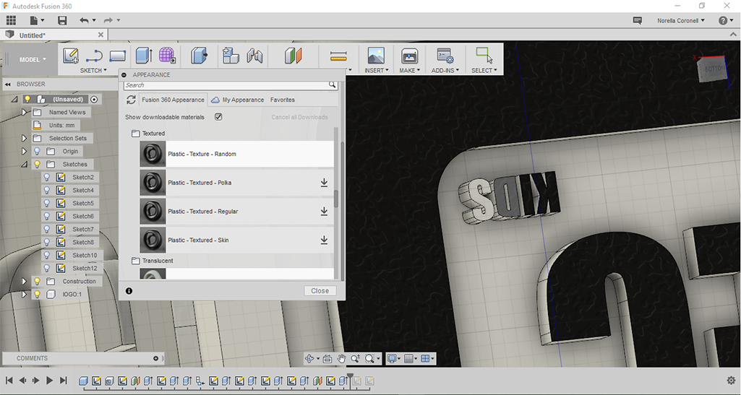Viewport: 741px width, 395px height.
Task: Click the Save disk icon
Action: (62, 20)
